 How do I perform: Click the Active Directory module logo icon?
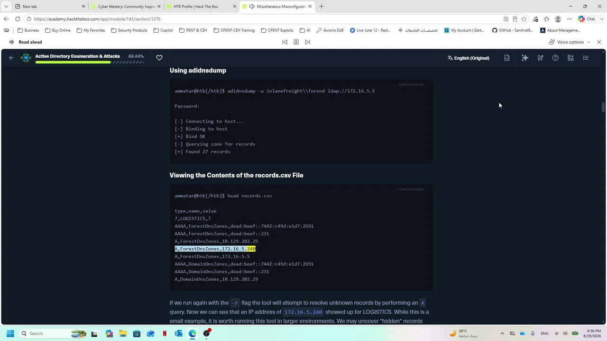coord(26,58)
